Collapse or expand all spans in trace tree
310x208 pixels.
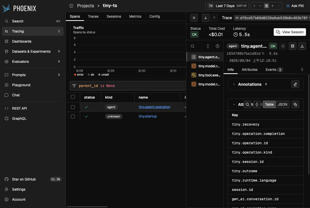208,46
